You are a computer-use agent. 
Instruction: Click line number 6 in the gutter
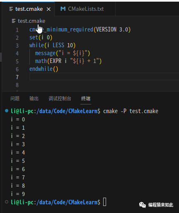pos(17,69)
